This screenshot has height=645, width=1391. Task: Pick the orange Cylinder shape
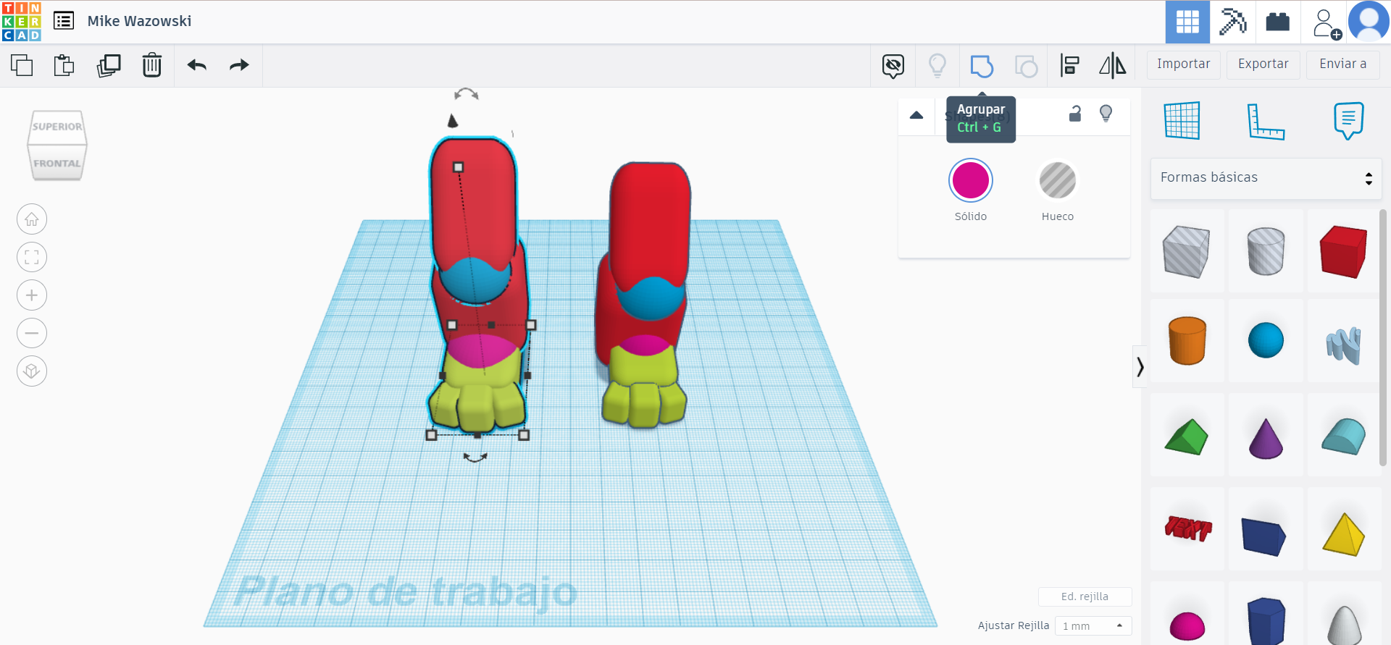1187,340
